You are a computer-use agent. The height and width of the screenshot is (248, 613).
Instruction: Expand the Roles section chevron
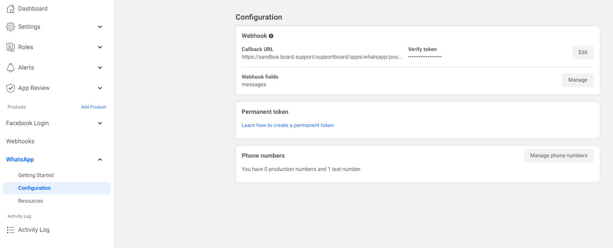[x=100, y=47]
